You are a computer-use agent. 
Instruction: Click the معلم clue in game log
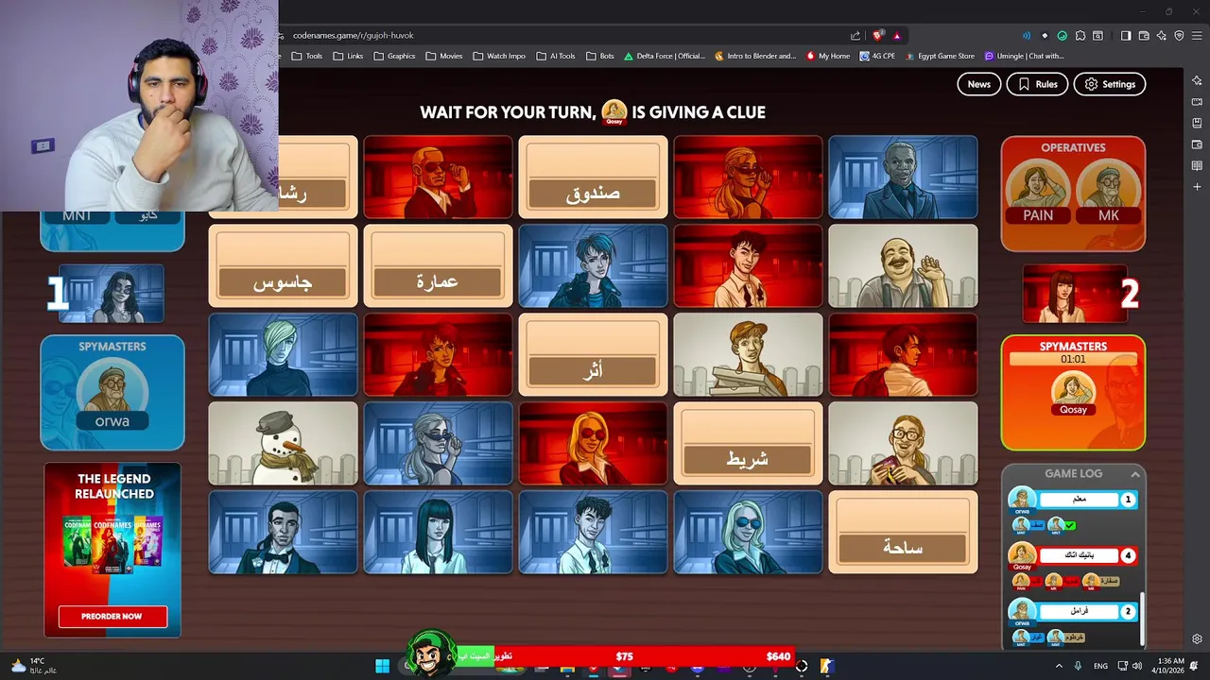1079,500
